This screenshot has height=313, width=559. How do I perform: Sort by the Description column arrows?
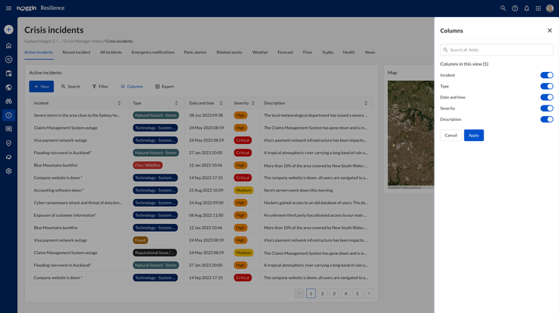click(x=366, y=103)
